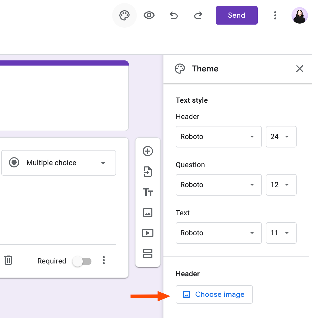Click Choose image for the header
The image size is (312, 318).
pos(214,294)
